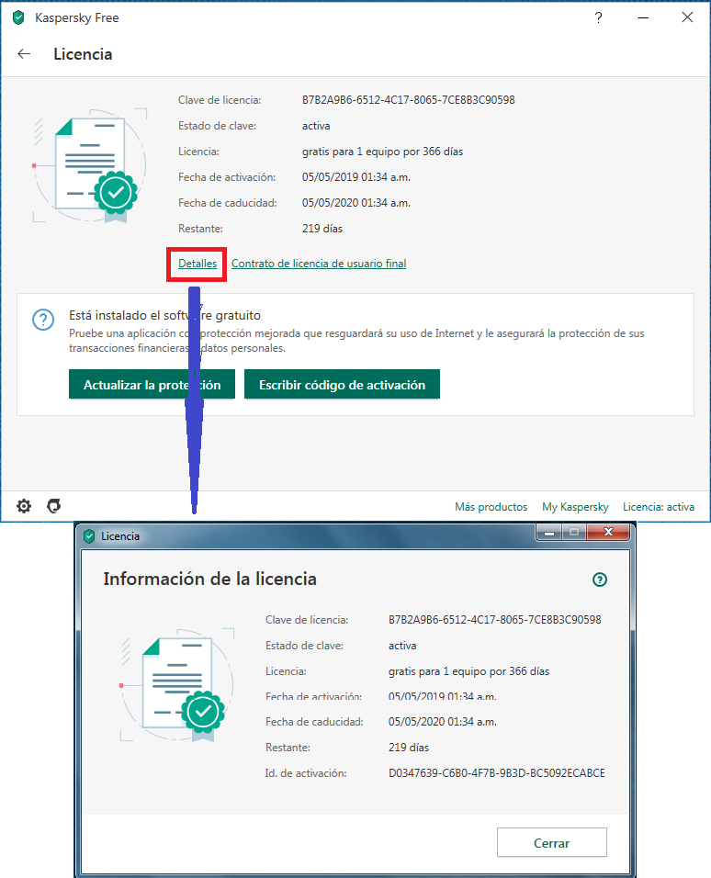711x878 pixels.
Task: Click 'Clave de licencia:' label in main window
Action: pyautogui.click(x=220, y=100)
